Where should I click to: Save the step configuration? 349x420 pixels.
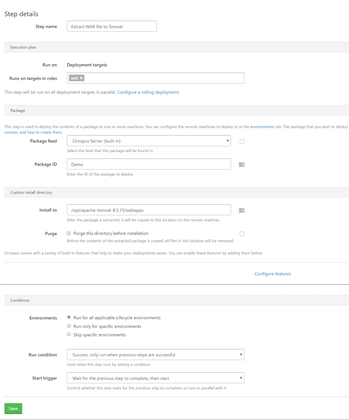coord(13,408)
